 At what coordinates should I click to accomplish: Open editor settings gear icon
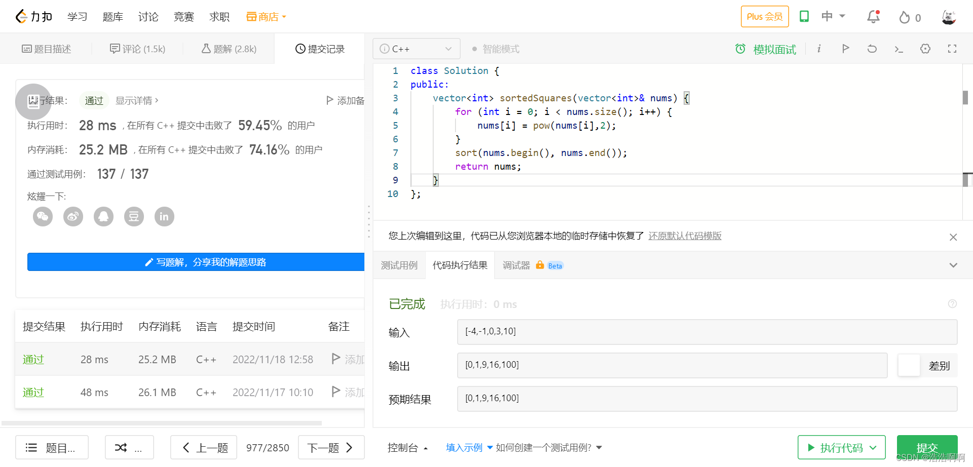coord(925,49)
